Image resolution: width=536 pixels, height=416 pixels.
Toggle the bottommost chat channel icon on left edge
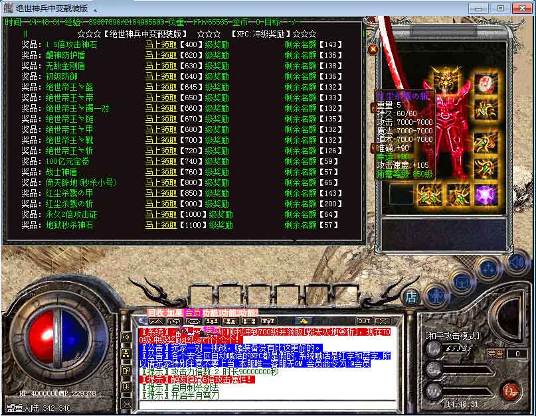[126, 404]
